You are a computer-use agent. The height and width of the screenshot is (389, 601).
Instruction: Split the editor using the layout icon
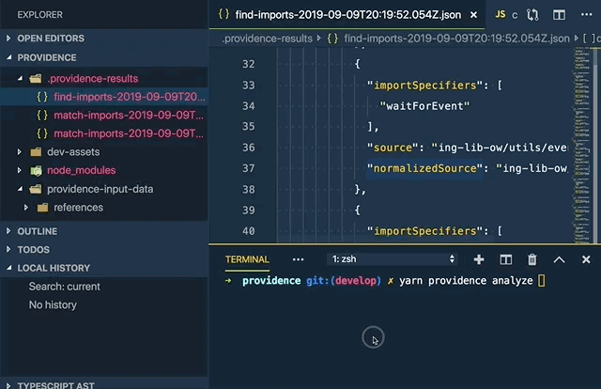(559, 15)
